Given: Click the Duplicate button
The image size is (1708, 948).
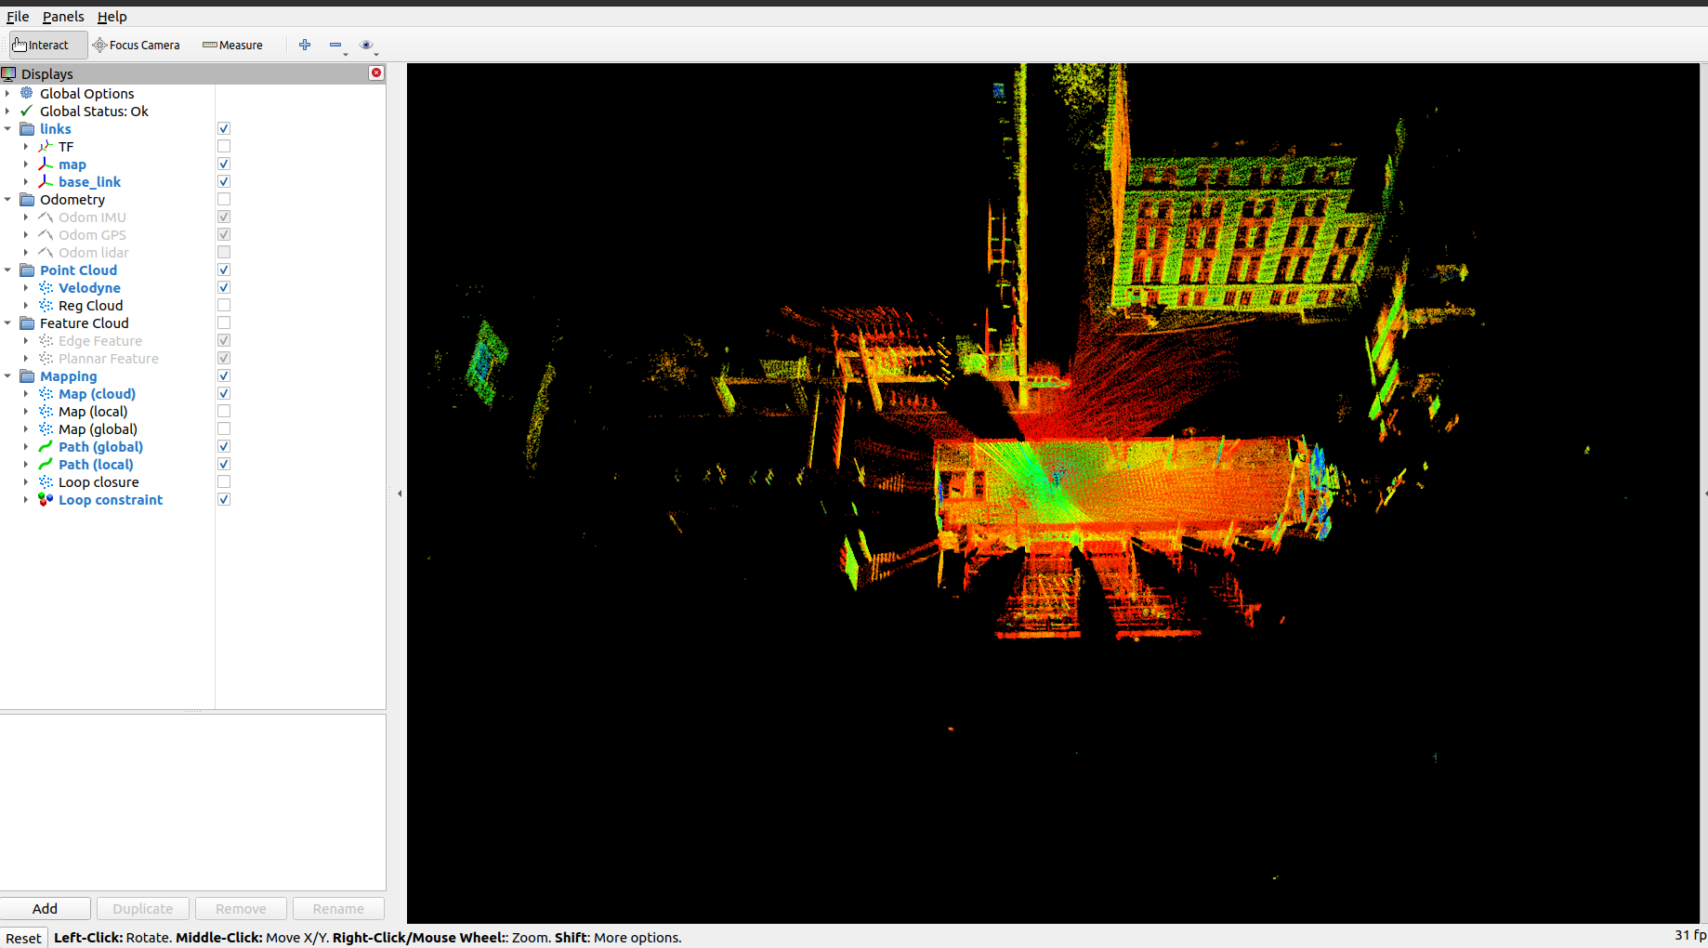Looking at the screenshot, I should [143, 908].
